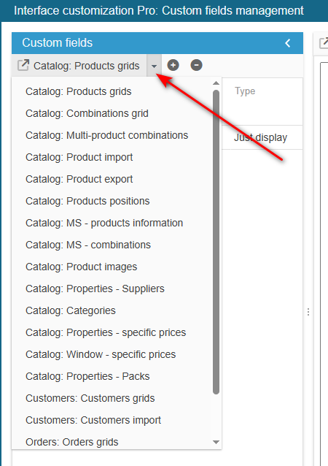This screenshot has width=328, height=466.
Task: Click the add custom field plus icon
Action: tap(173, 65)
